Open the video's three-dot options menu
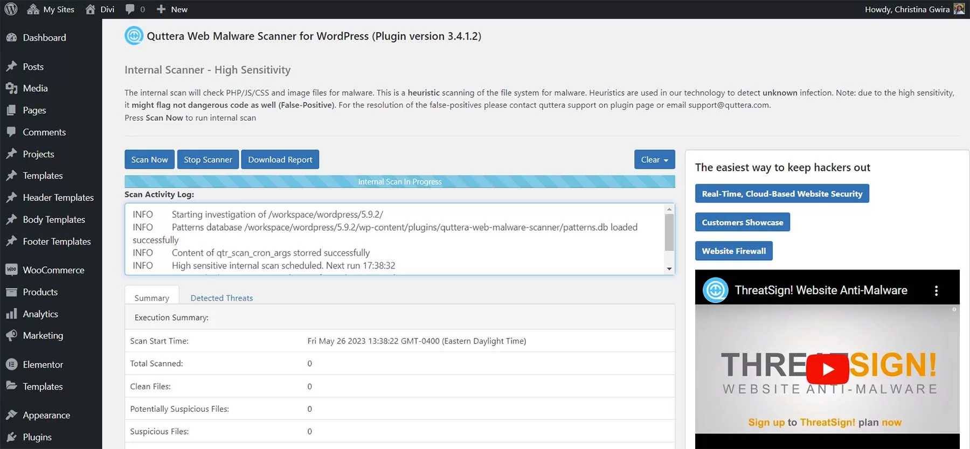This screenshot has width=970, height=449. [936, 291]
